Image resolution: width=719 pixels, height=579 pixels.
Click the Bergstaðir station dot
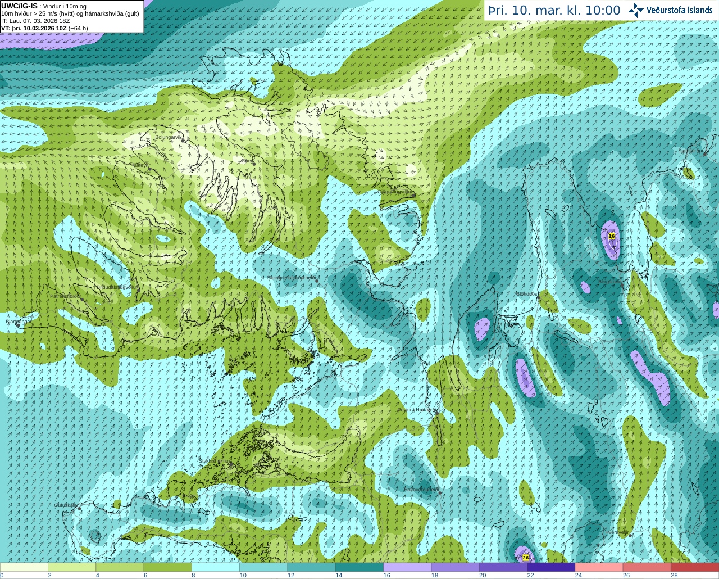tap(624, 284)
